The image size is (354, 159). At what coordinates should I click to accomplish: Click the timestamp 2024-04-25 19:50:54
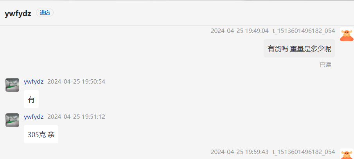click(x=76, y=82)
